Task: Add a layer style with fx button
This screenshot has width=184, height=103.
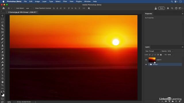Action: (x=162, y=101)
